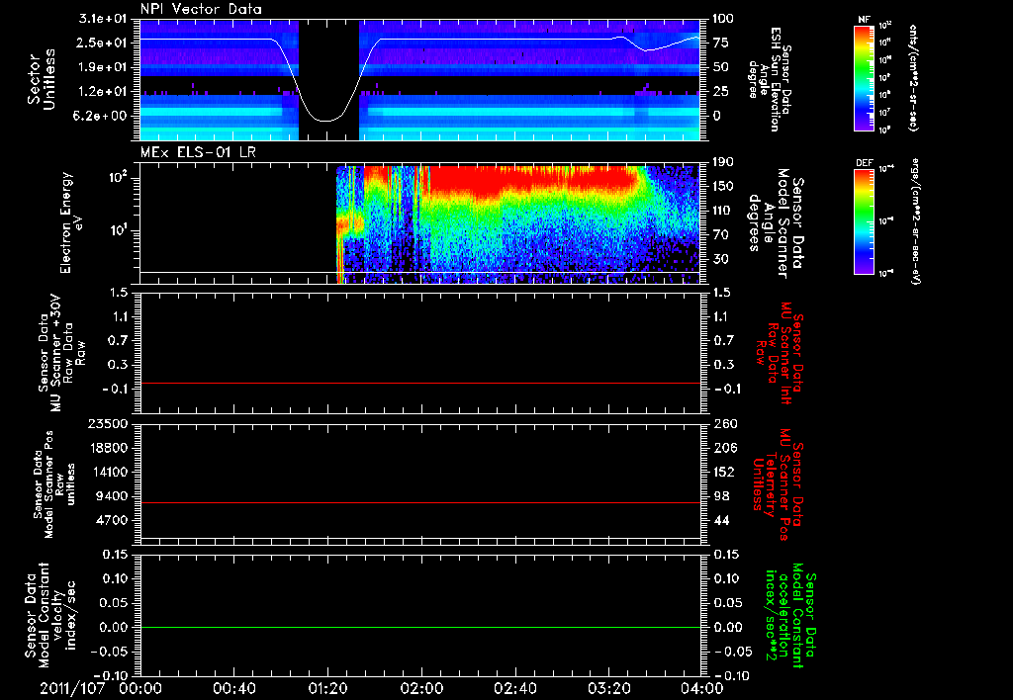This screenshot has width=1013, height=700.
Task: Click the '2011/107' date label
Action: (x=71, y=688)
